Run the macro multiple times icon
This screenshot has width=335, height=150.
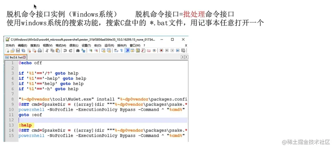[178, 51]
